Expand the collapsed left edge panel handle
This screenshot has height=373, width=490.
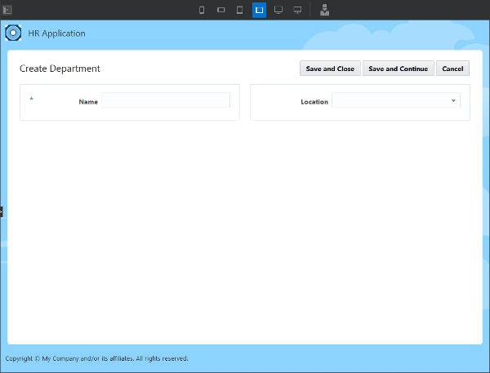tap(2, 211)
